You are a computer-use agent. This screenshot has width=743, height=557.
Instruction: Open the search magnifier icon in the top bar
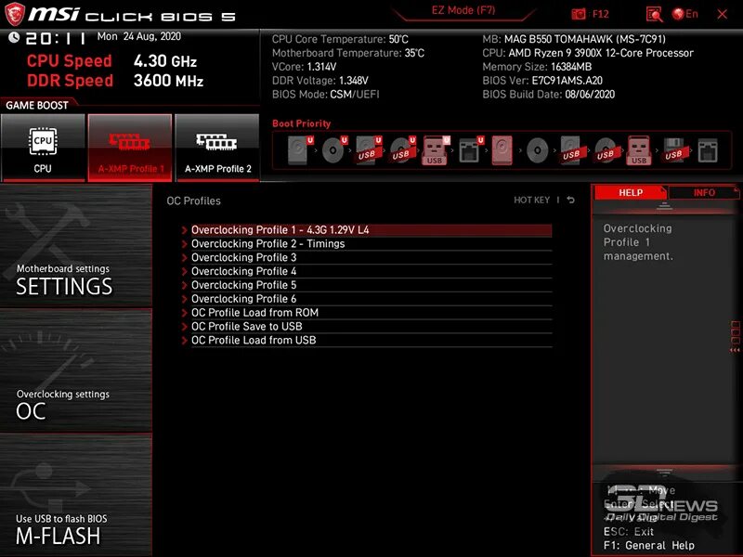(x=655, y=14)
